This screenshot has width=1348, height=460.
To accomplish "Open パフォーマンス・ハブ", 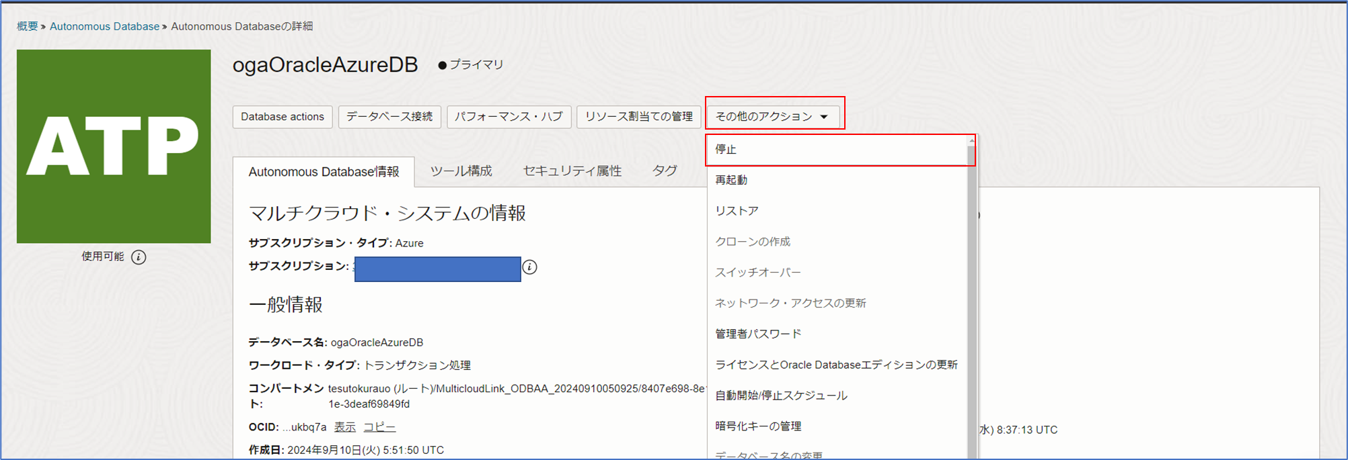I will (509, 117).
